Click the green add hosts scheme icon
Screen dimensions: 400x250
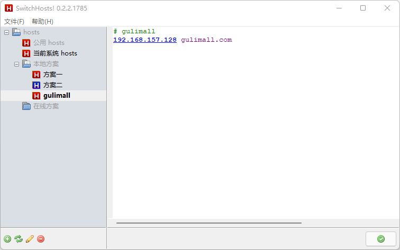7,239
